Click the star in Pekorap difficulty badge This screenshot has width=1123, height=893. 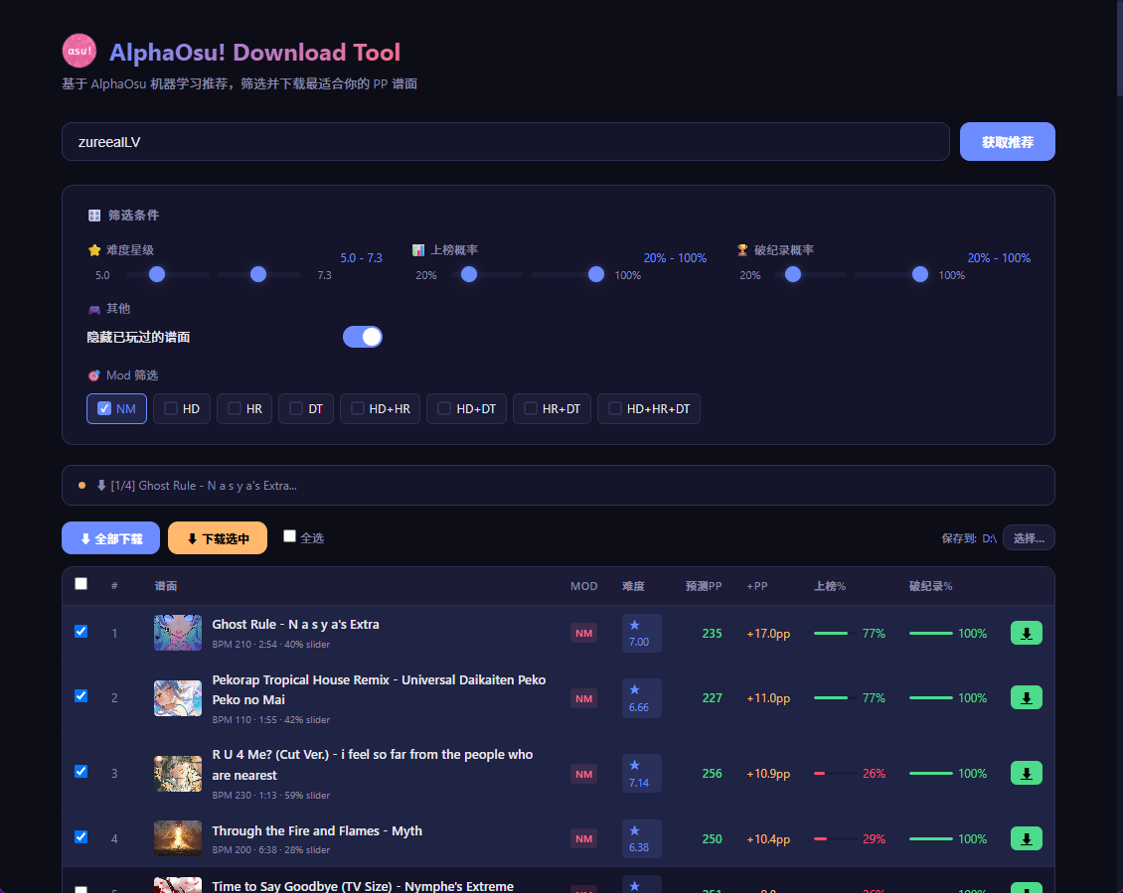point(635,689)
